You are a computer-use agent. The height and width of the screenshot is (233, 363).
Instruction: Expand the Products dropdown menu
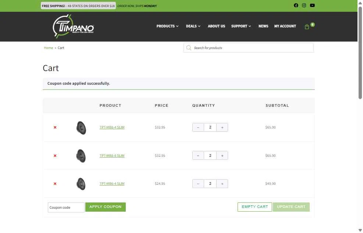pos(168,26)
